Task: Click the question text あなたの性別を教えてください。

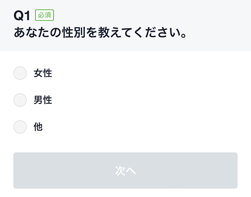Action: 100,33
